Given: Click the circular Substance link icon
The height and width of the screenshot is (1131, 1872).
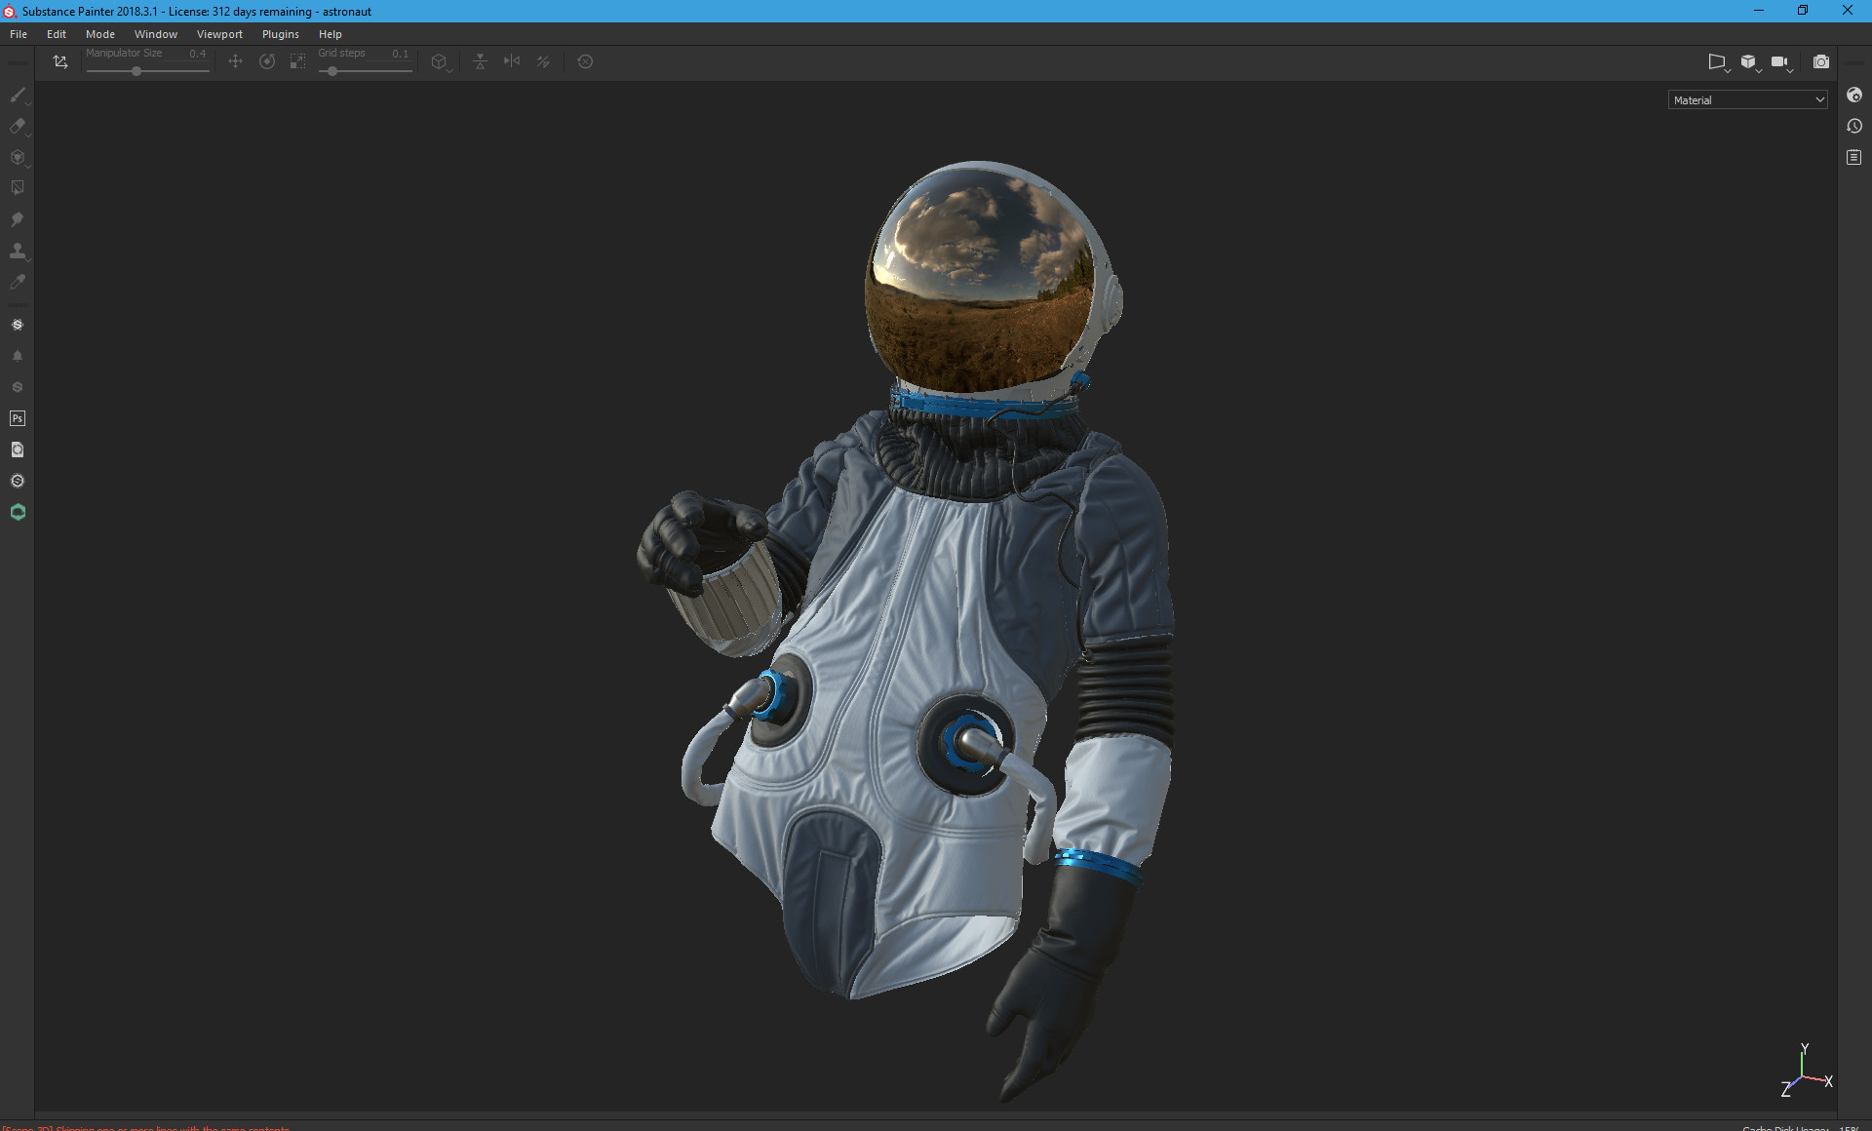Looking at the screenshot, I should point(18,481).
